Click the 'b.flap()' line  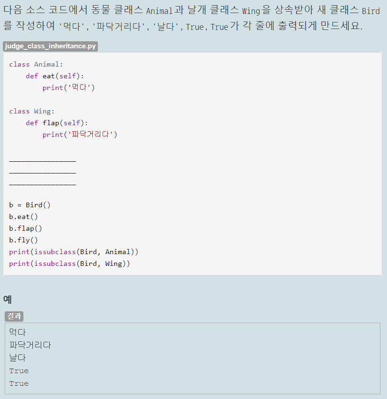(25, 228)
